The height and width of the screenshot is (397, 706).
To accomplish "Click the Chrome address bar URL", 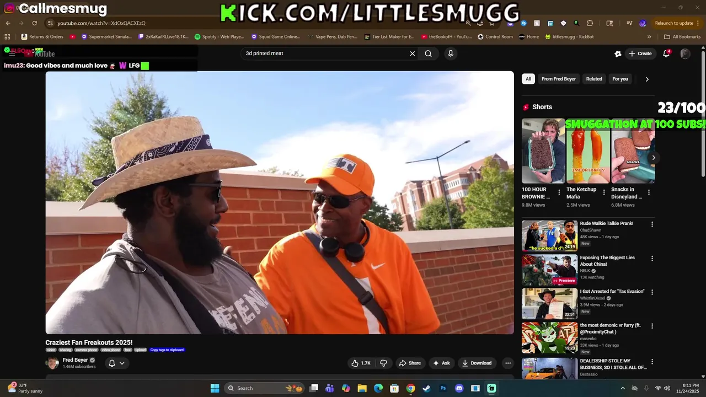I will (101, 23).
